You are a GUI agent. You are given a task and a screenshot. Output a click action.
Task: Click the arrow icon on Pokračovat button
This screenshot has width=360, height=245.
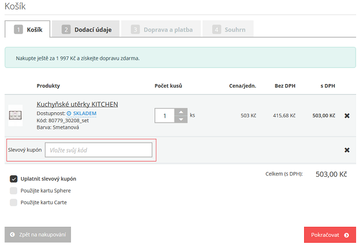[x=346, y=235]
